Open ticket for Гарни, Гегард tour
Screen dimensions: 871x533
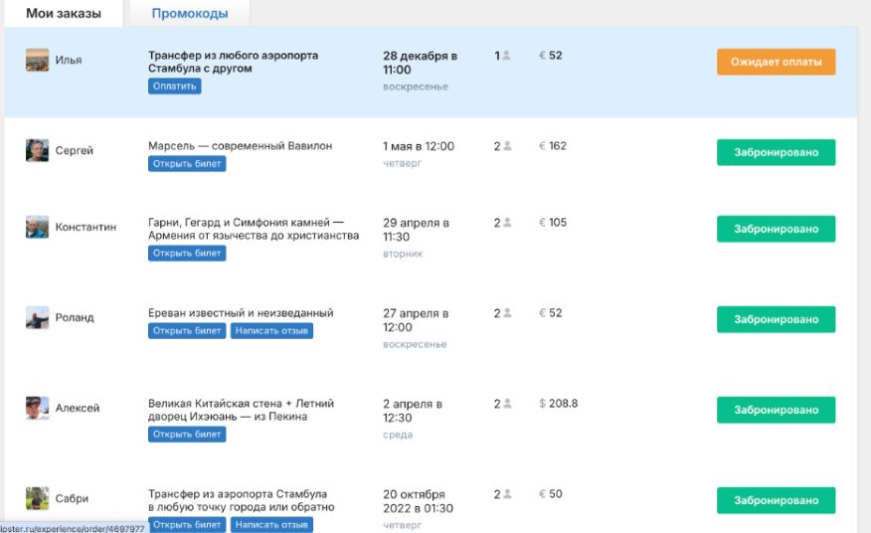(x=187, y=254)
